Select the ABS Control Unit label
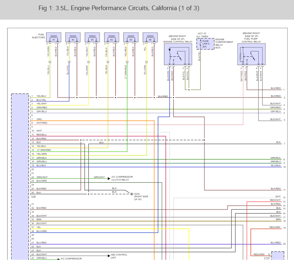The height and width of the screenshot is (266, 294). (x=119, y=256)
